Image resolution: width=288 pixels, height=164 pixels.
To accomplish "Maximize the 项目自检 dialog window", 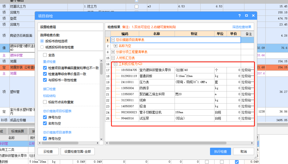I will 246,16.
